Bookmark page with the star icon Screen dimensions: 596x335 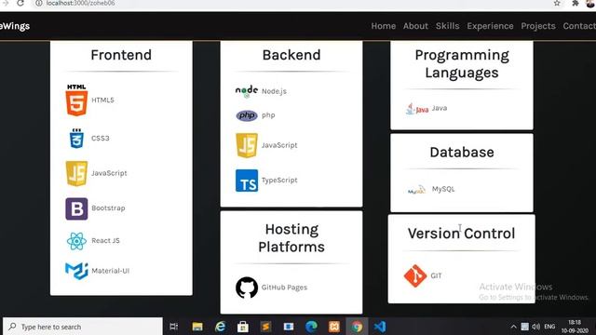tap(557, 3)
